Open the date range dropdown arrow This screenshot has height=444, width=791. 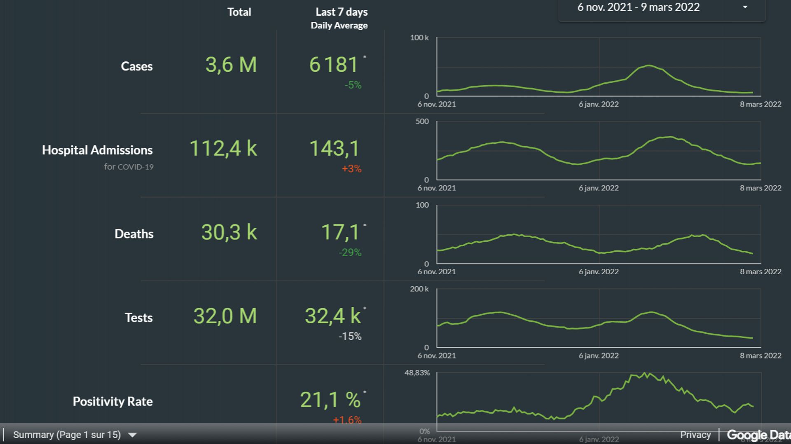745,7
